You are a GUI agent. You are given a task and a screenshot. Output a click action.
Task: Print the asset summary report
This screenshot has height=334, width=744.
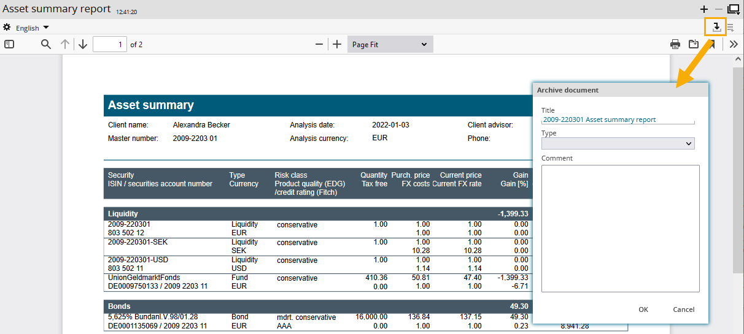675,44
